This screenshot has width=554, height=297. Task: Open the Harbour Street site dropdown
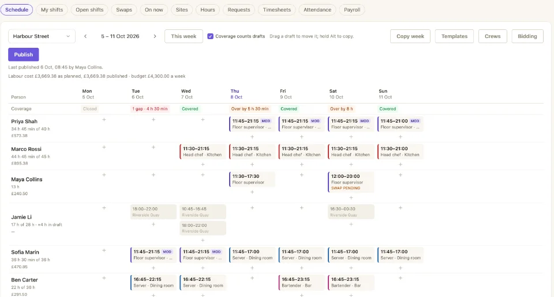(42, 36)
